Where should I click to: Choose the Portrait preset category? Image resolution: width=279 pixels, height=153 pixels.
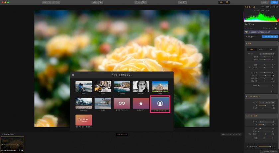(x=141, y=87)
